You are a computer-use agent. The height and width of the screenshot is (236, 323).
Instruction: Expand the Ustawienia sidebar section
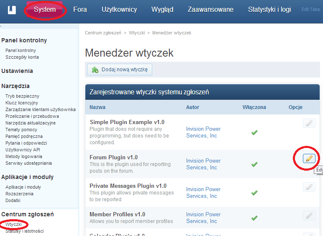tap(17, 71)
